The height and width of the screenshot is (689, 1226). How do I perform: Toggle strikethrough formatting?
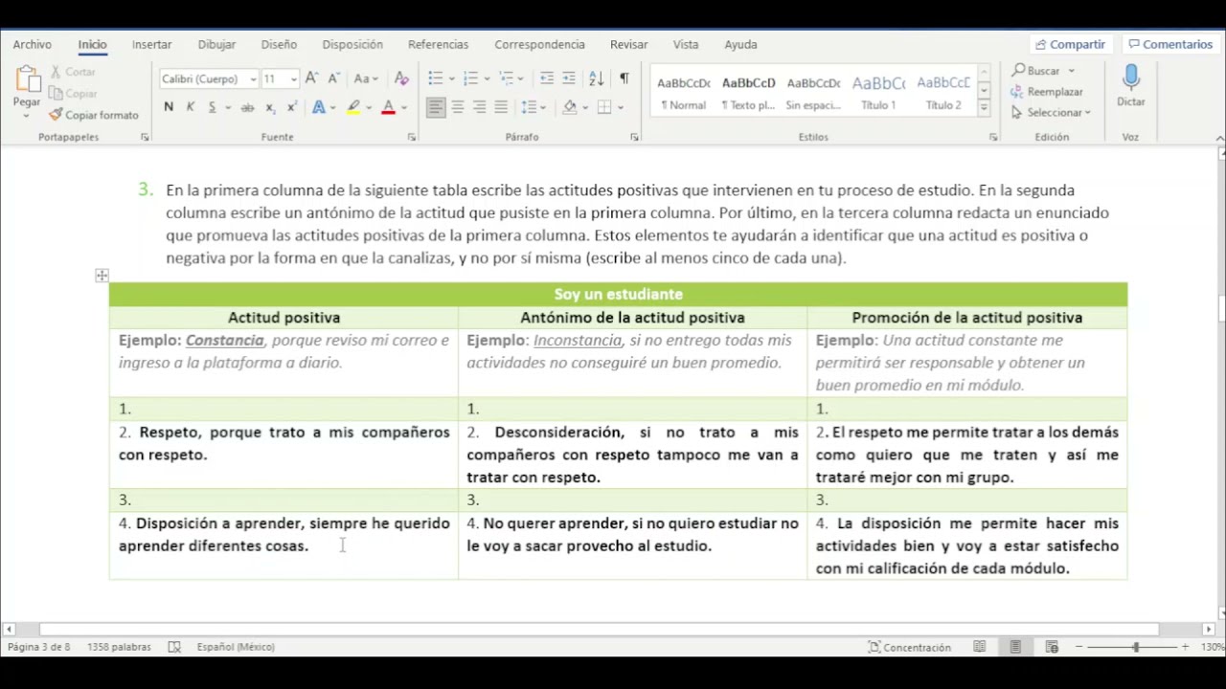247,107
